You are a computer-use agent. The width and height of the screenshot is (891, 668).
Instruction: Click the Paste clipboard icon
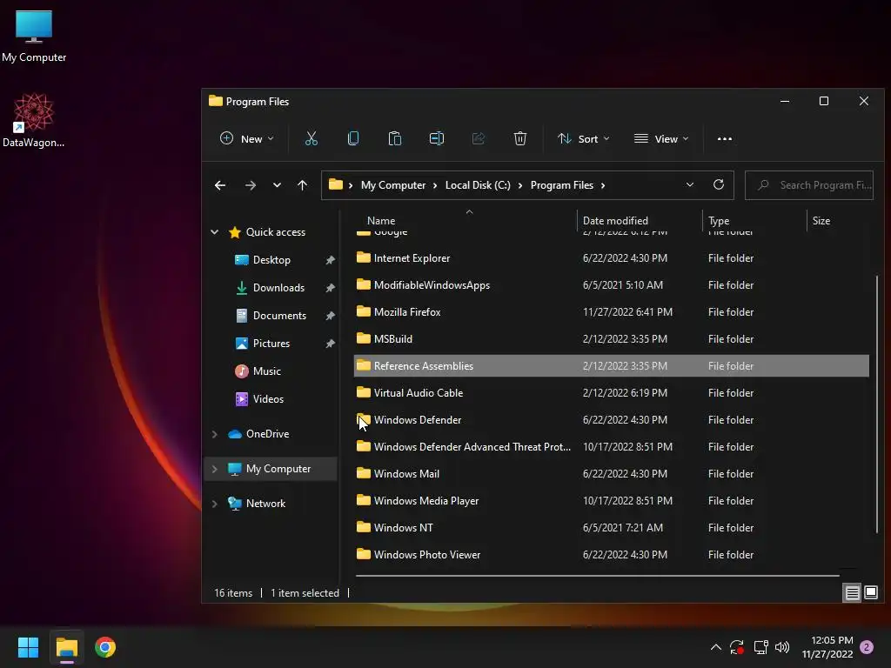click(394, 138)
